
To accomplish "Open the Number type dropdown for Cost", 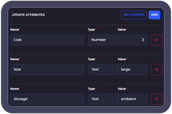I will [103, 40].
